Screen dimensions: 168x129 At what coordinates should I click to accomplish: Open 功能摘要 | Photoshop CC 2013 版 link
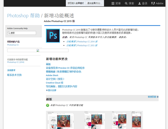(82, 45)
